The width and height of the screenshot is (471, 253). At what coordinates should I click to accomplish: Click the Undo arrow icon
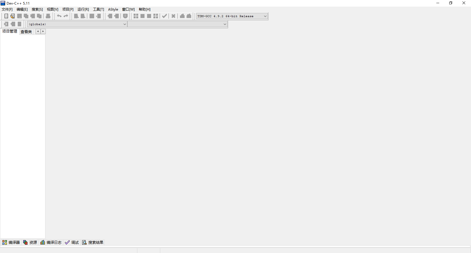click(59, 16)
